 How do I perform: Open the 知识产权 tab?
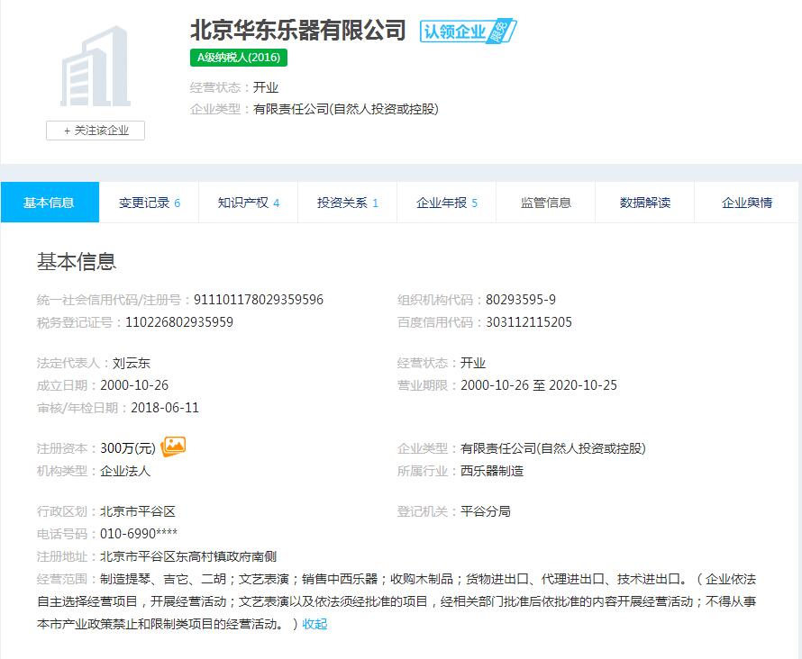coord(248,203)
